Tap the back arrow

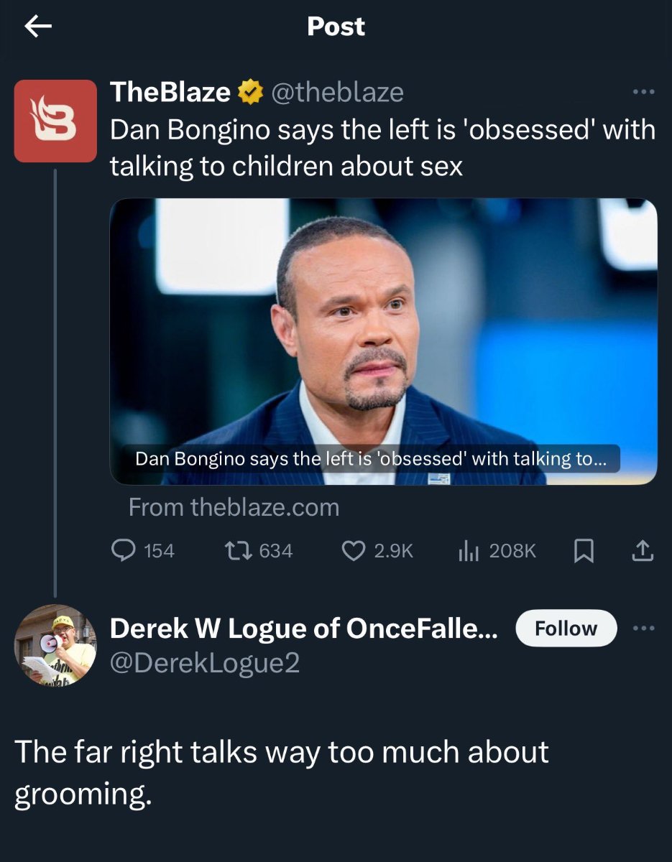[x=38, y=27]
